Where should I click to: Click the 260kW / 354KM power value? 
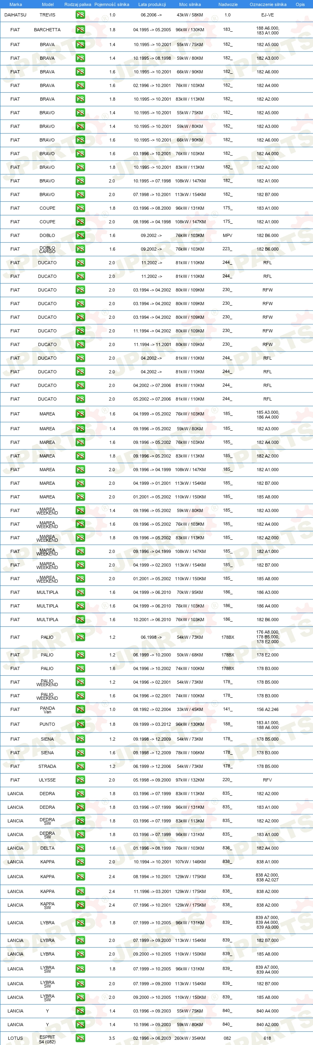[190, 1039]
